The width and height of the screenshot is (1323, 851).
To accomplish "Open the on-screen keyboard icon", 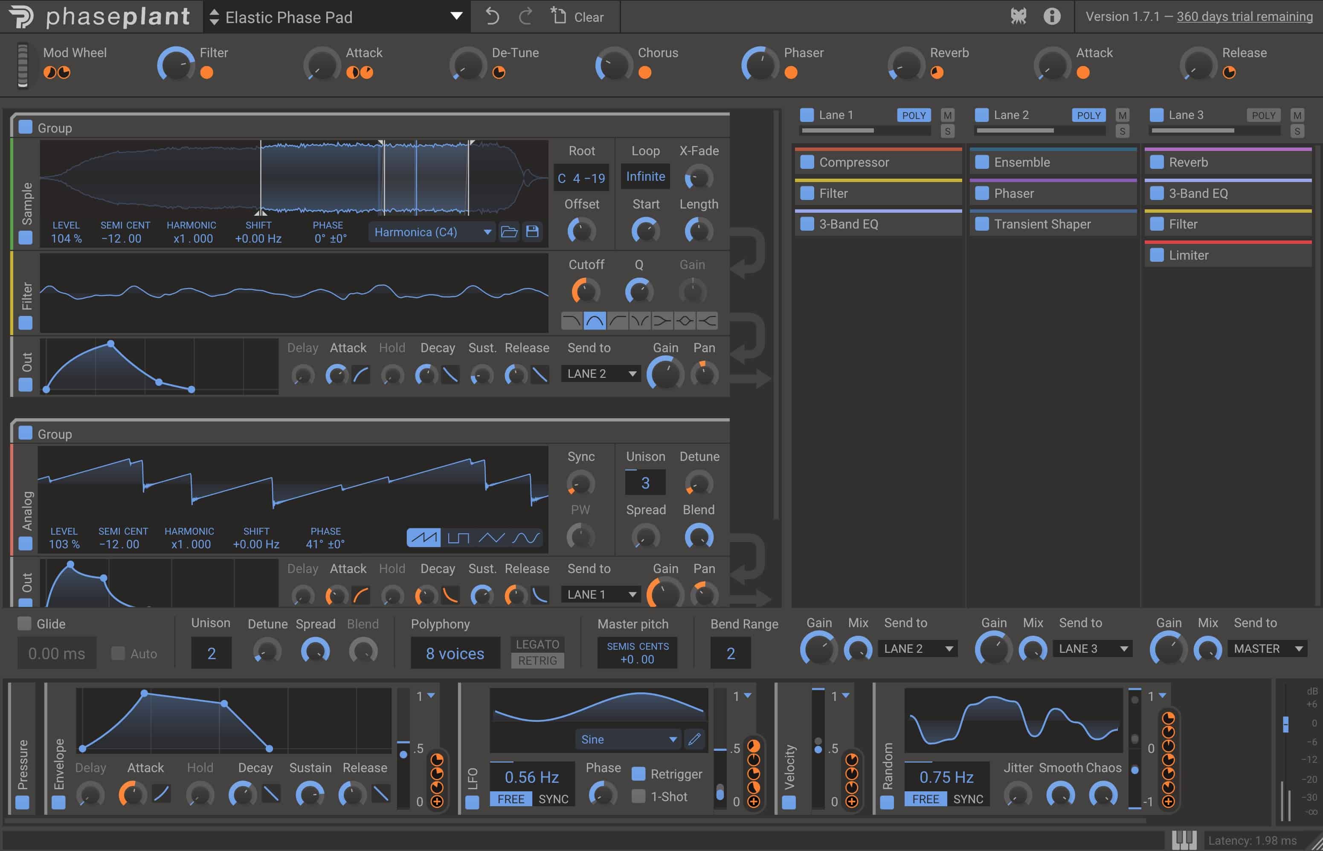I will point(1184,840).
